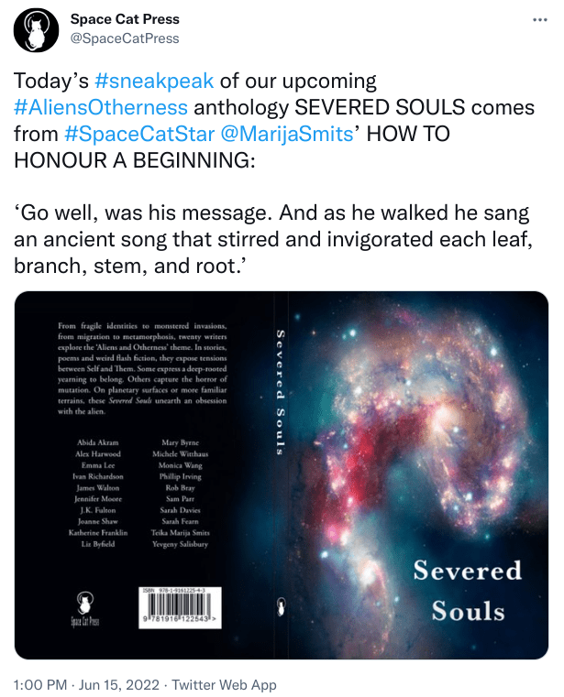Open the Twitter Web App source link
This screenshot has width=564, height=697.
tap(225, 684)
